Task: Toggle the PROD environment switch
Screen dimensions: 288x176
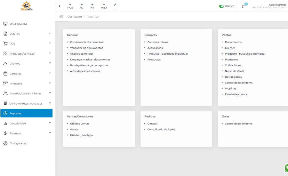Action: point(221,6)
